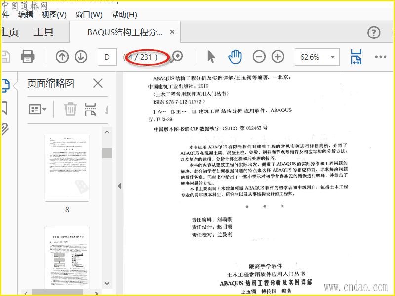This screenshot has height=296, width=395.
Task: Click ISBN 978-7-112-11772-7 text
Action: coord(179,102)
